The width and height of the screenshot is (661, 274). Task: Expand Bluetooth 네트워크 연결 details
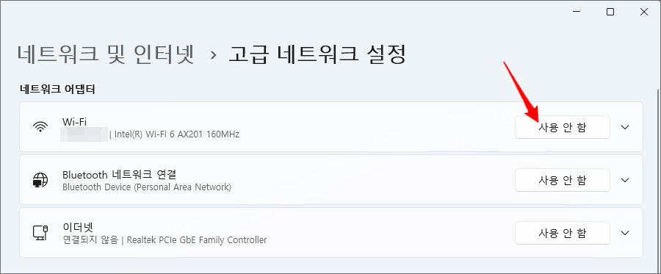[625, 180]
